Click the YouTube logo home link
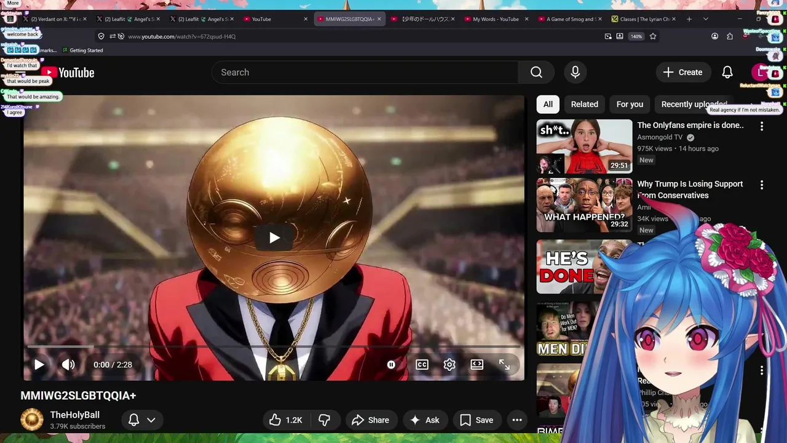Screen dimensions: 787x443 [68, 73]
